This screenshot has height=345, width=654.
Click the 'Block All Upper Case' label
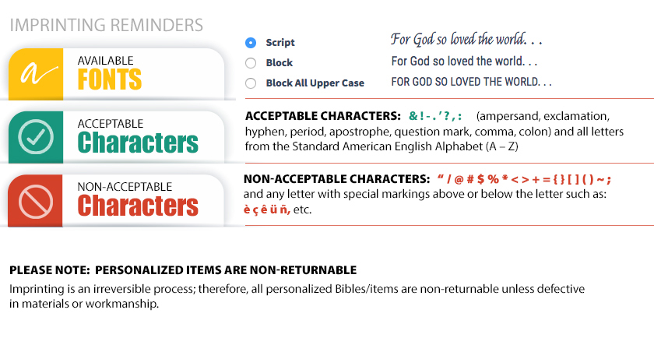[315, 83]
